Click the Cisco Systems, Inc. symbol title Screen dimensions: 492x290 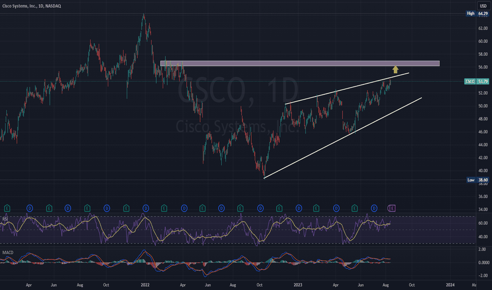point(32,6)
